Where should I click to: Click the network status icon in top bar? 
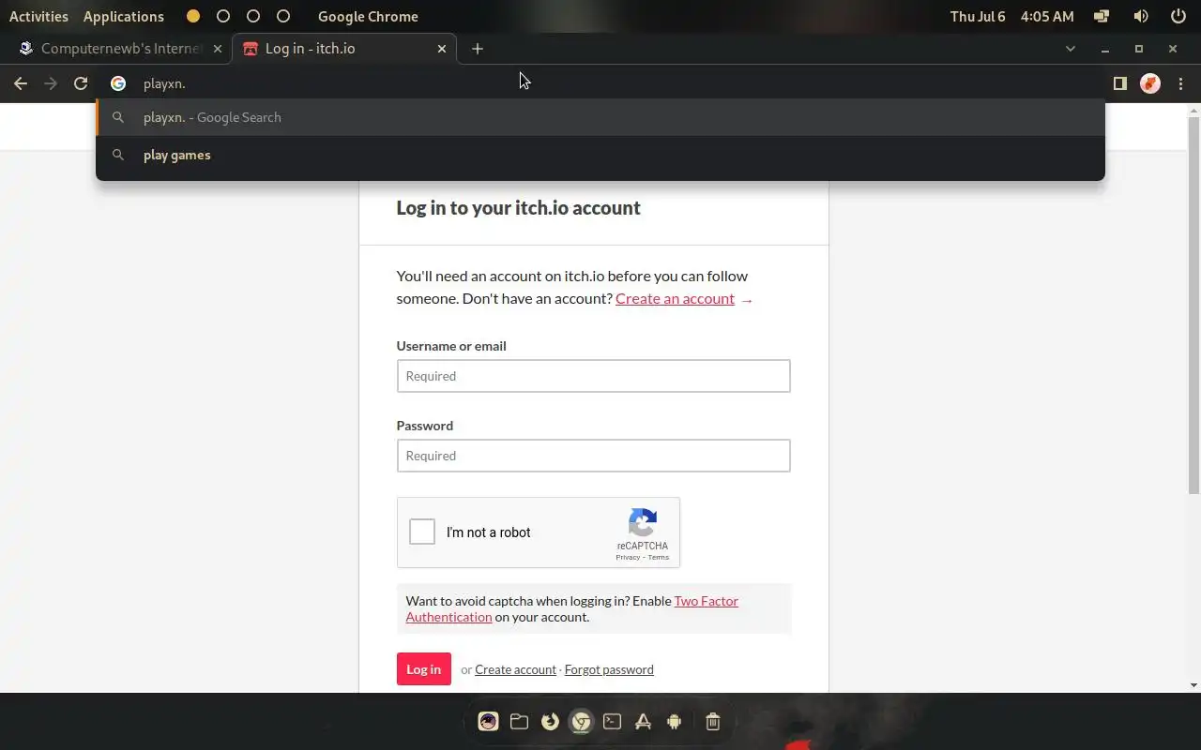click(1102, 16)
